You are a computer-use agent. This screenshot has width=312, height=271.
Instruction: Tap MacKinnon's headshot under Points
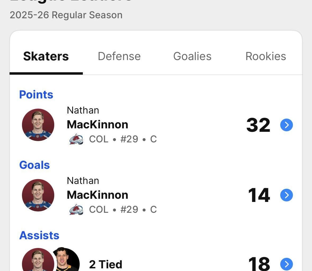coord(38,125)
